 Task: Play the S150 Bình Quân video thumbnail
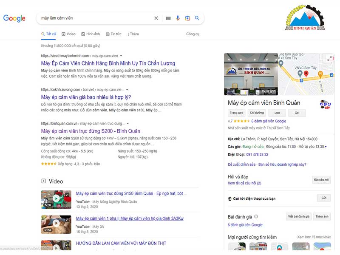coord(56,199)
